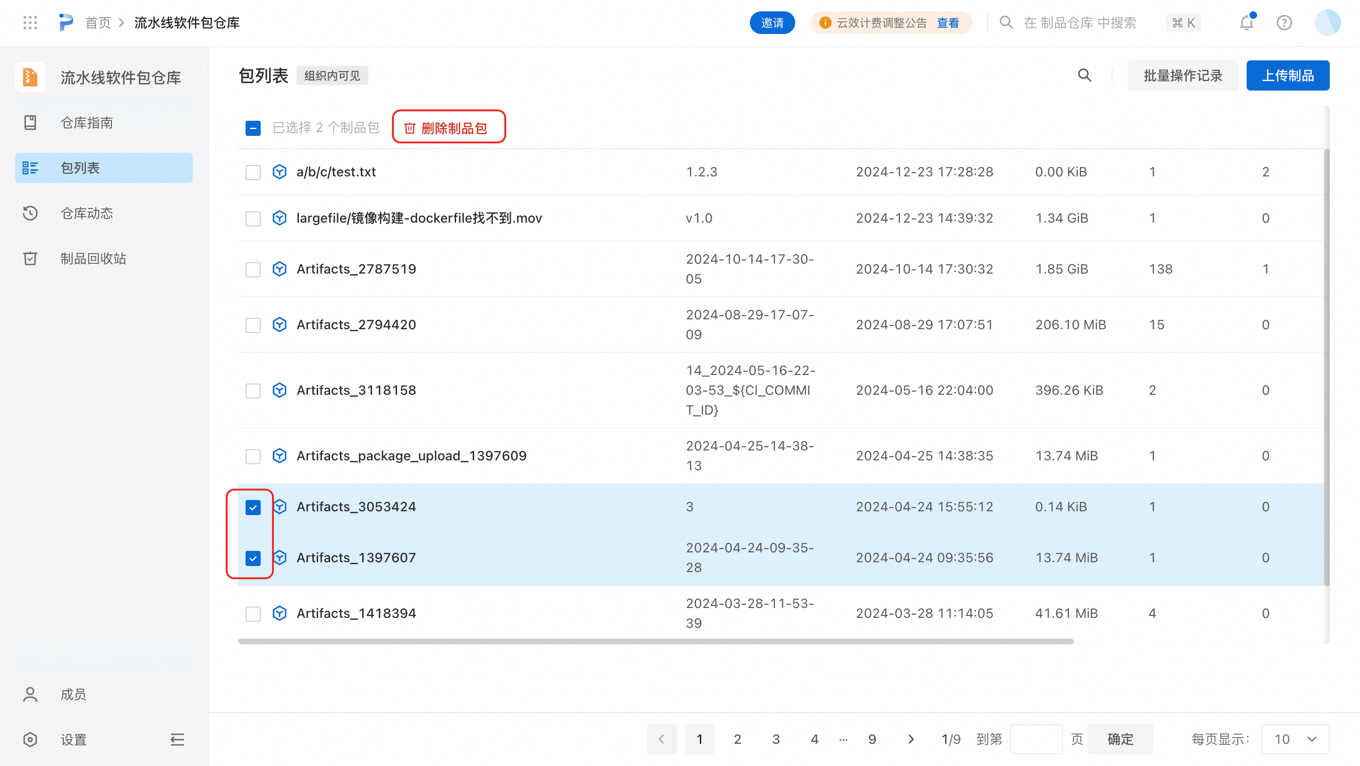Click package icon next to Artifacts_1418394
Viewport: 1360px width, 766px height.
point(279,613)
